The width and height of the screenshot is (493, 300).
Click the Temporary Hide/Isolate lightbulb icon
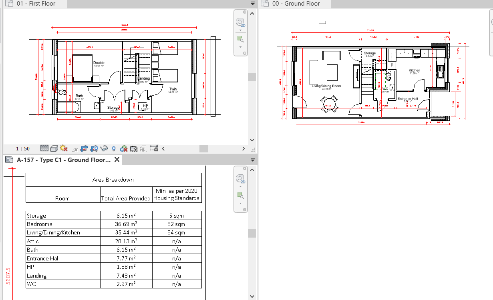pos(114,148)
